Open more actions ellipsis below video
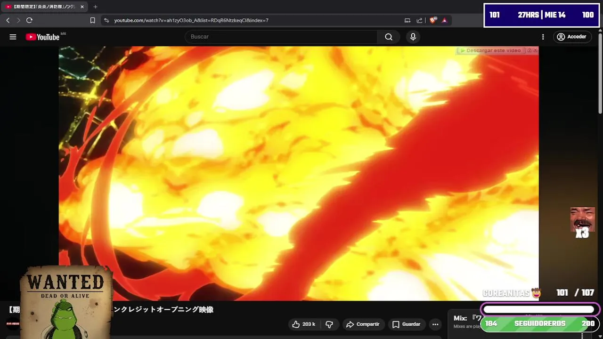The height and width of the screenshot is (339, 603). pyautogui.click(x=435, y=324)
